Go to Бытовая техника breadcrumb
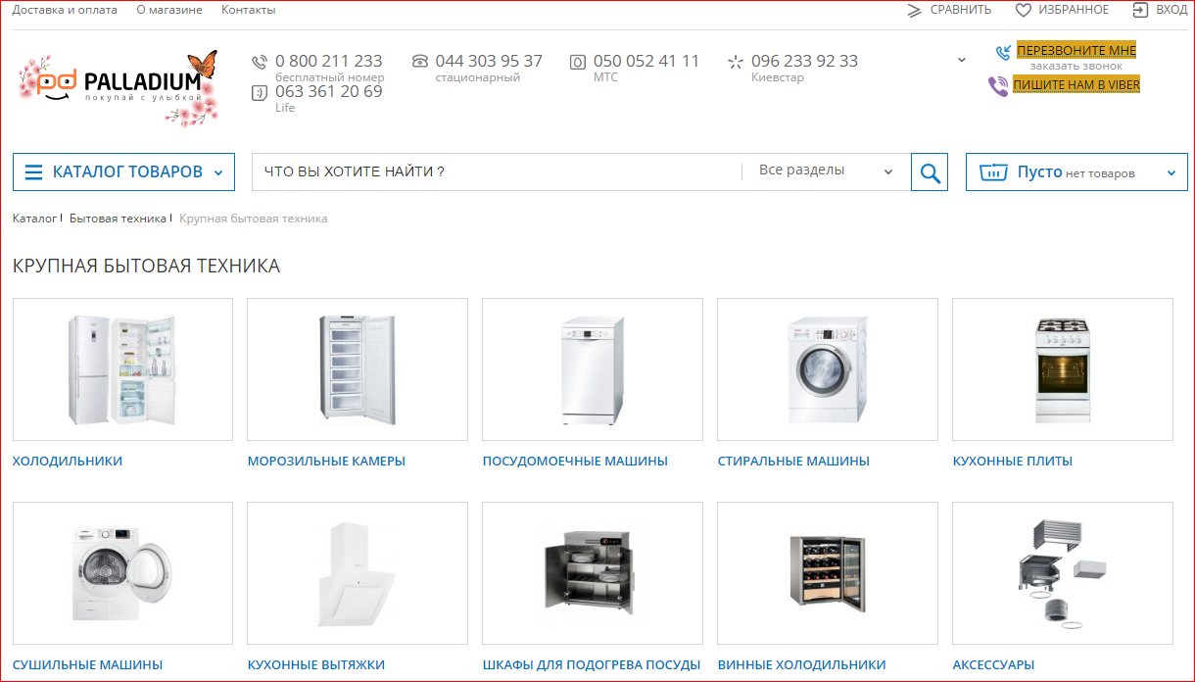This screenshot has width=1195, height=682. tap(118, 219)
